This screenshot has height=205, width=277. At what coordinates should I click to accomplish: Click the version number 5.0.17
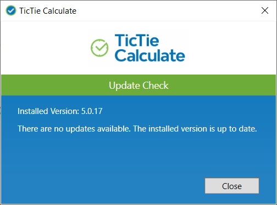tap(92, 111)
